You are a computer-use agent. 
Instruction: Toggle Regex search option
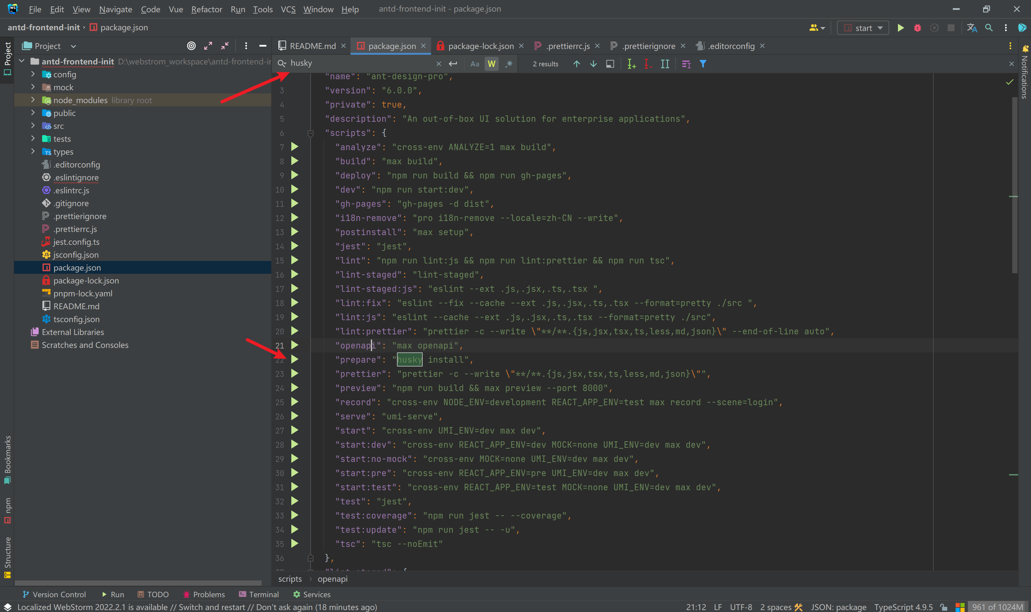point(509,64)
